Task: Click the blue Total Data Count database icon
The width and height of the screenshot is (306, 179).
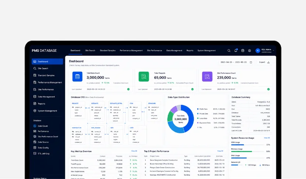Action: (77, 76)
